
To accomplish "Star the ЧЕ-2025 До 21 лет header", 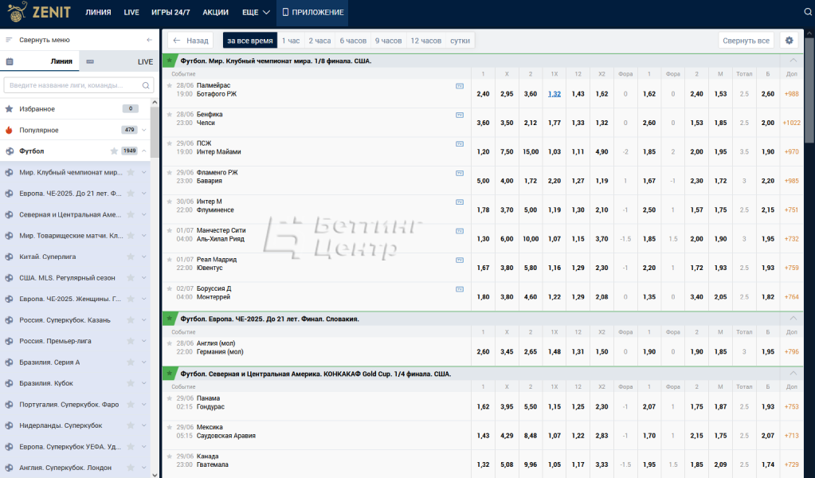I will tap(170, 319).
